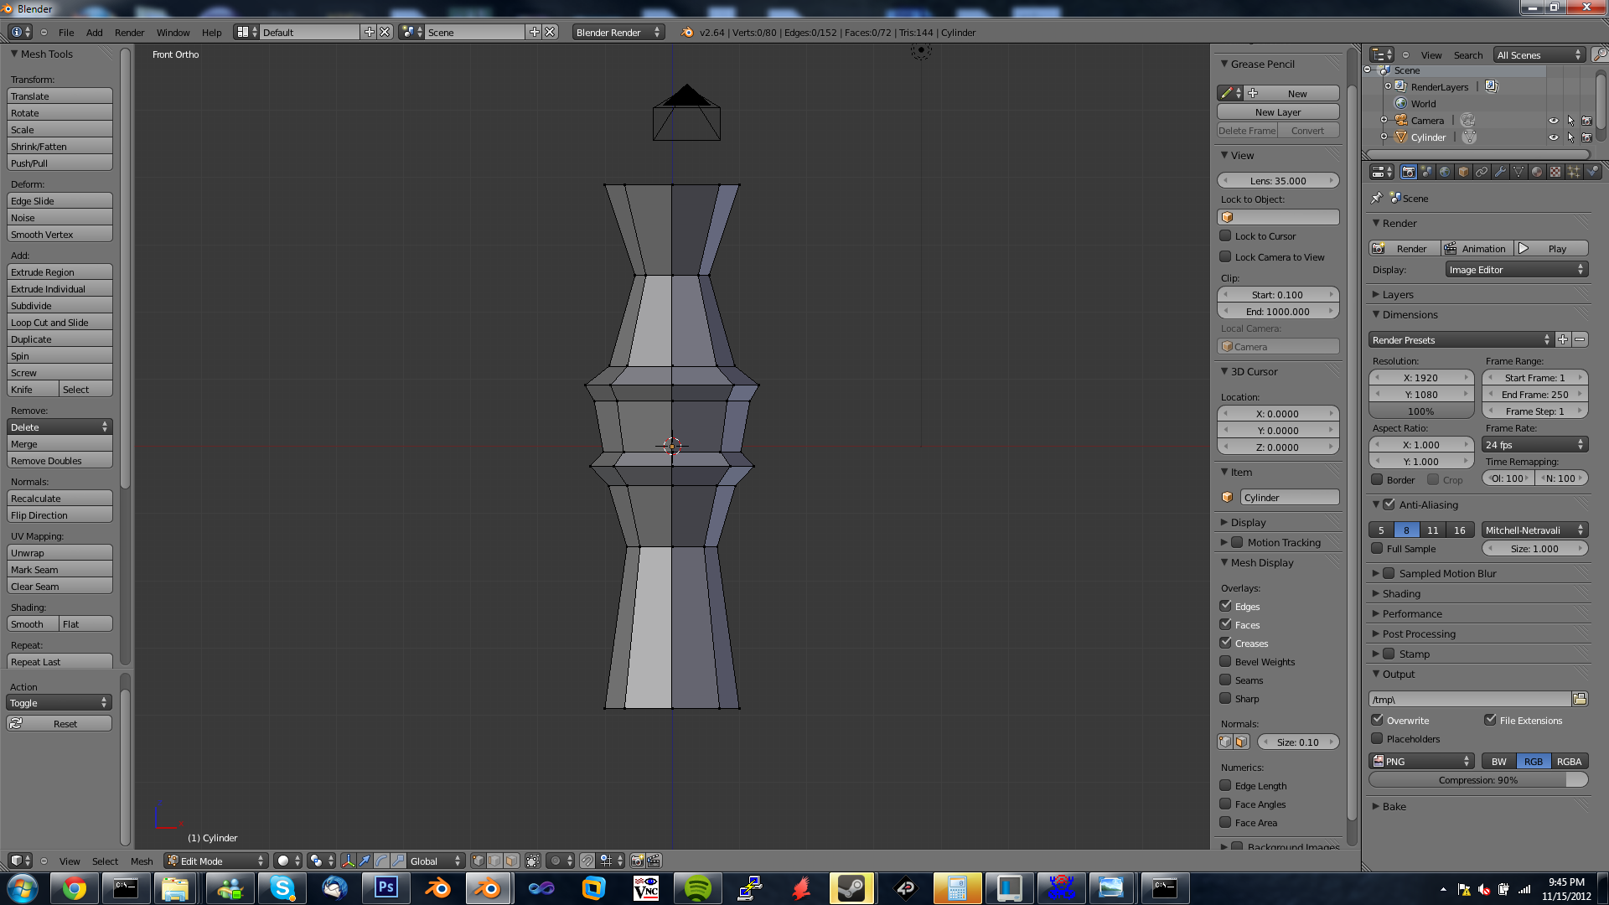Open the Edit Mode selector dropdown
The height and width of the screenshot is (905, 1609).
(x=216, y=861)
